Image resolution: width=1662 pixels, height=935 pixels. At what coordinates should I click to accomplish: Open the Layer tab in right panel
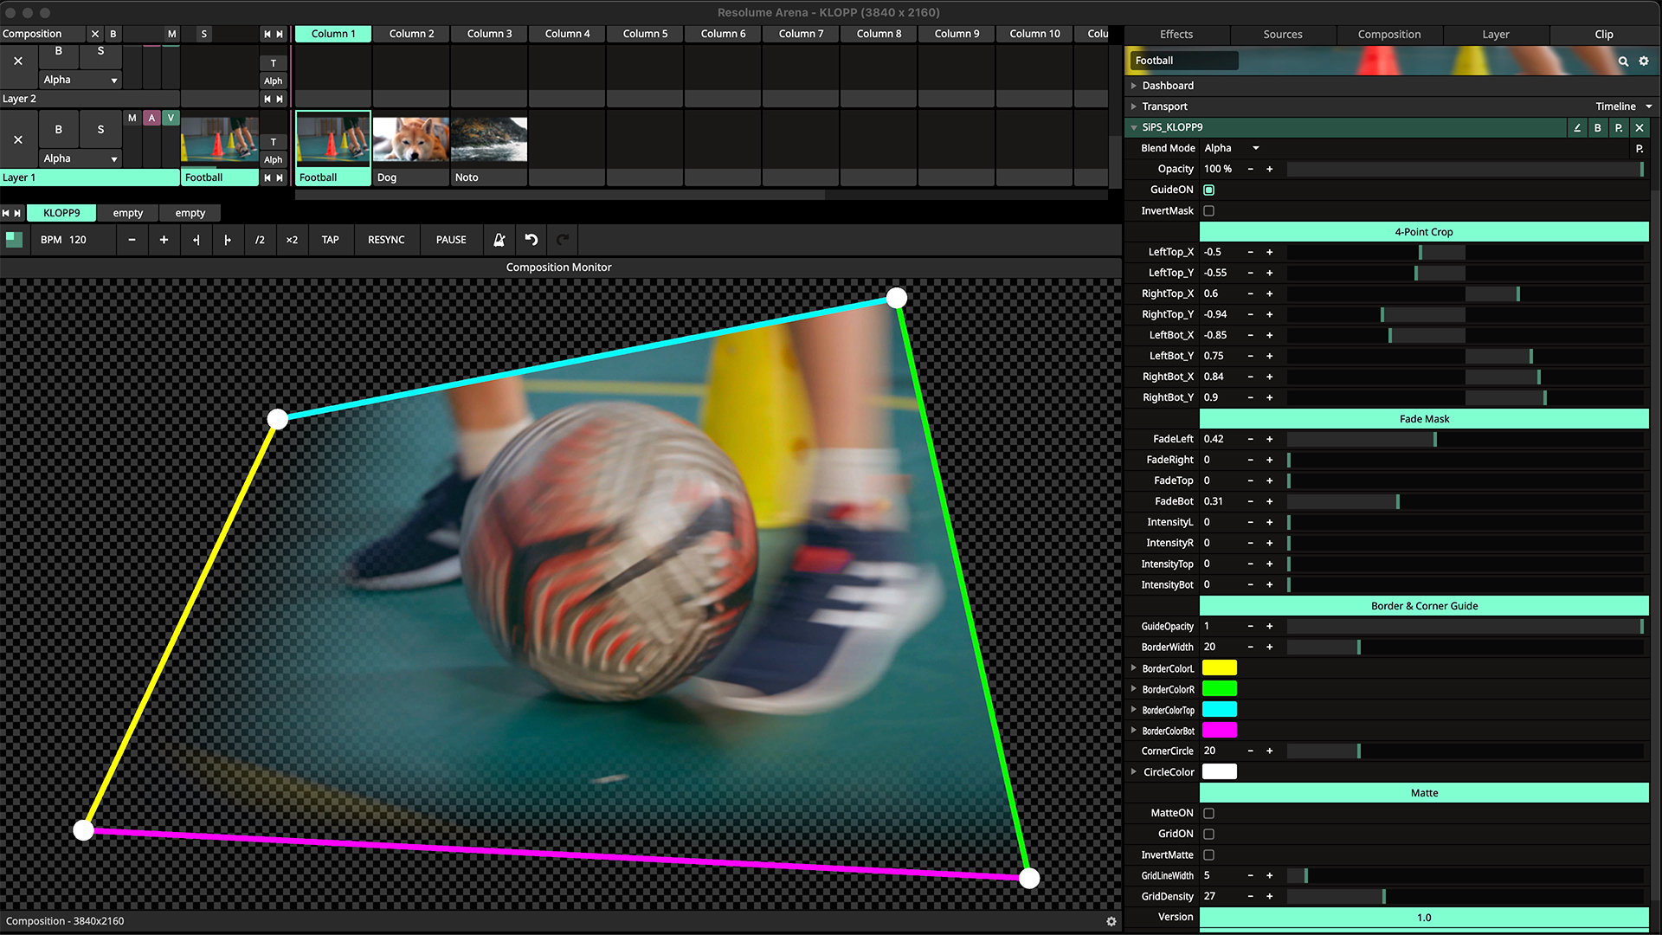(x=1496, y=35)
